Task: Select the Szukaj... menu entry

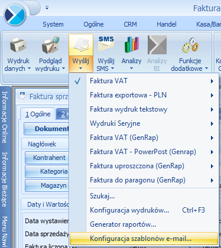Action: point(144,196)
